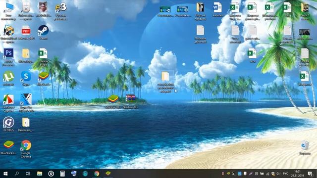The width and height of the screenshot is (317, 178).
Task: Select the tools-and-box driver utility icon
Action: pyautogui.click(x=8, y=31)
